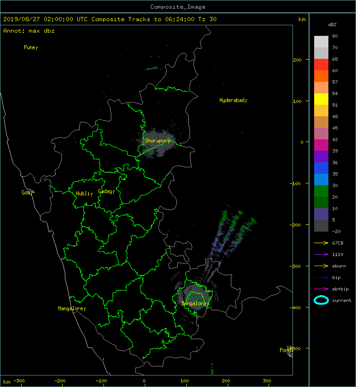Click the bip blue arrow legend icon
Image resolution: width=356 pixels, height=387 pixels.
click(321, 278)
